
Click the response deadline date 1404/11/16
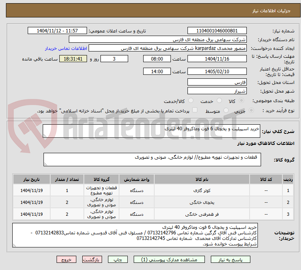coord(217,59)
